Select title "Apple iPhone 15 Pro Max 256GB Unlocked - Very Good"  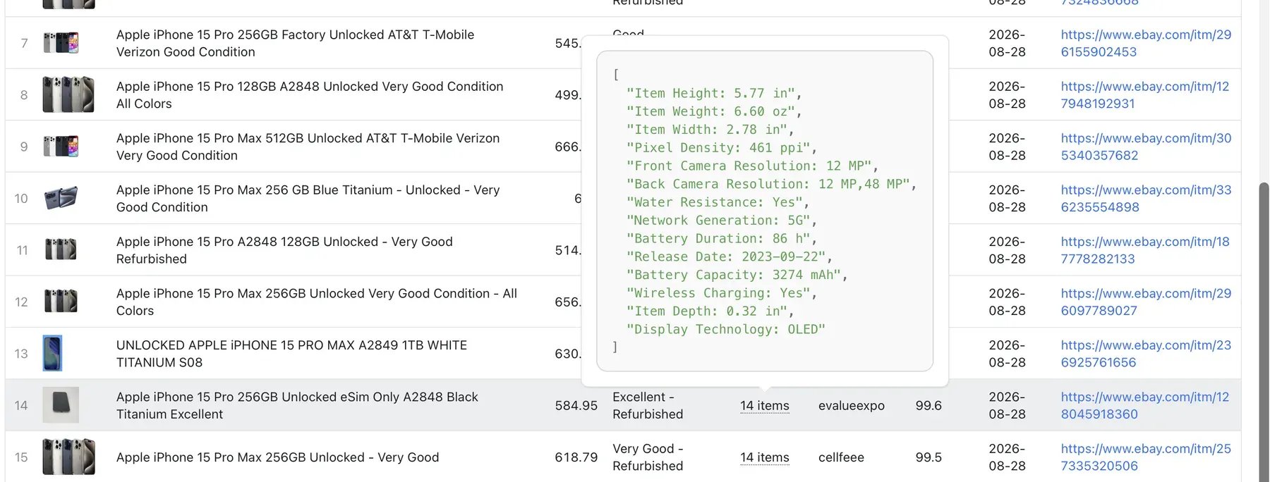(277, 457)
